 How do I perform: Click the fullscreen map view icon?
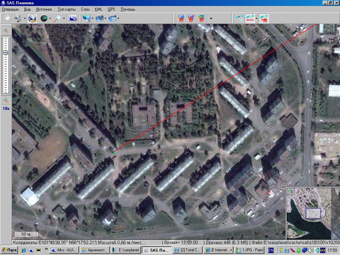tap(73, 18)
